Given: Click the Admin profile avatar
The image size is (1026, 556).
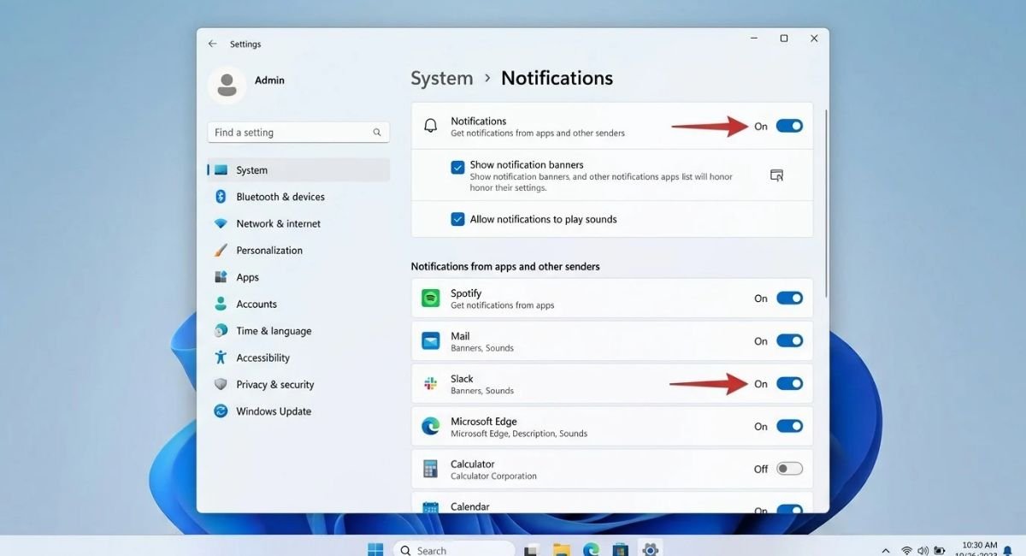Looking at the screenshot, I should tap(227, 85).
